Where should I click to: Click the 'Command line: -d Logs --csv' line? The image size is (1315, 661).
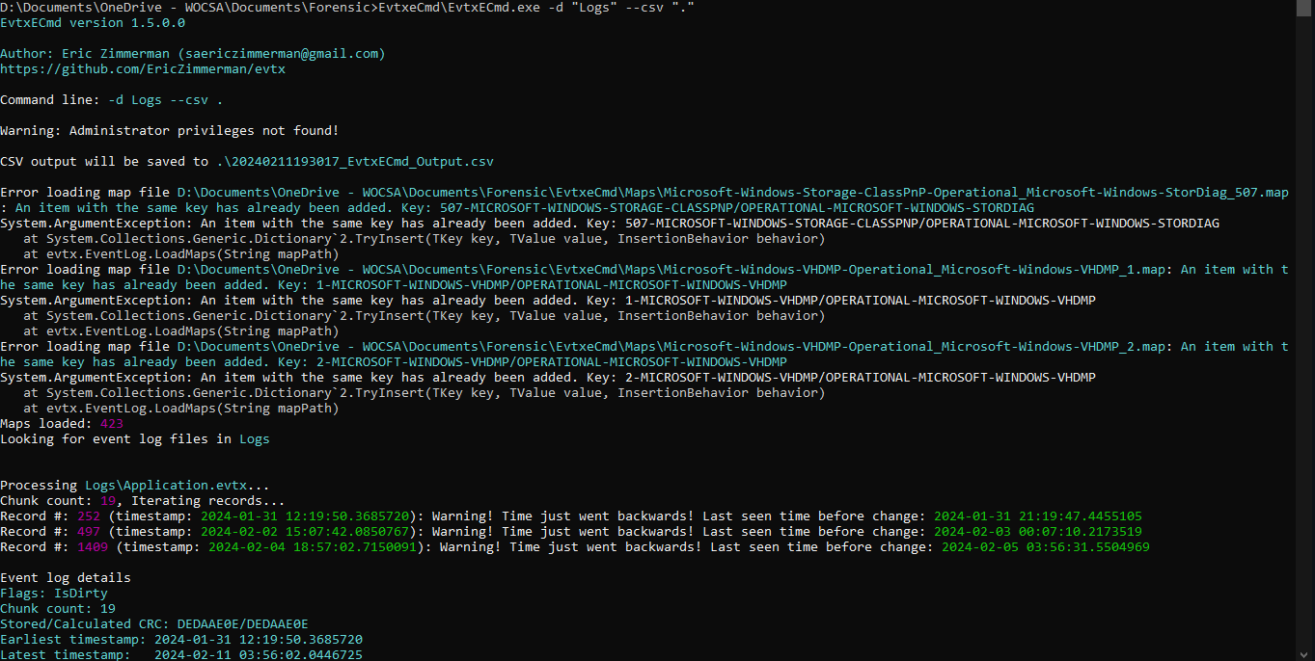[111, 100]
